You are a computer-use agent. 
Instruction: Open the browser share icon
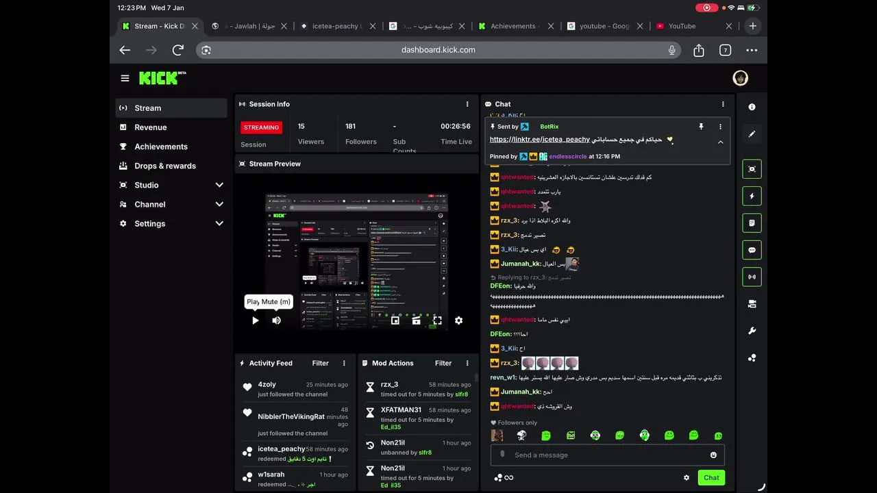699,50
